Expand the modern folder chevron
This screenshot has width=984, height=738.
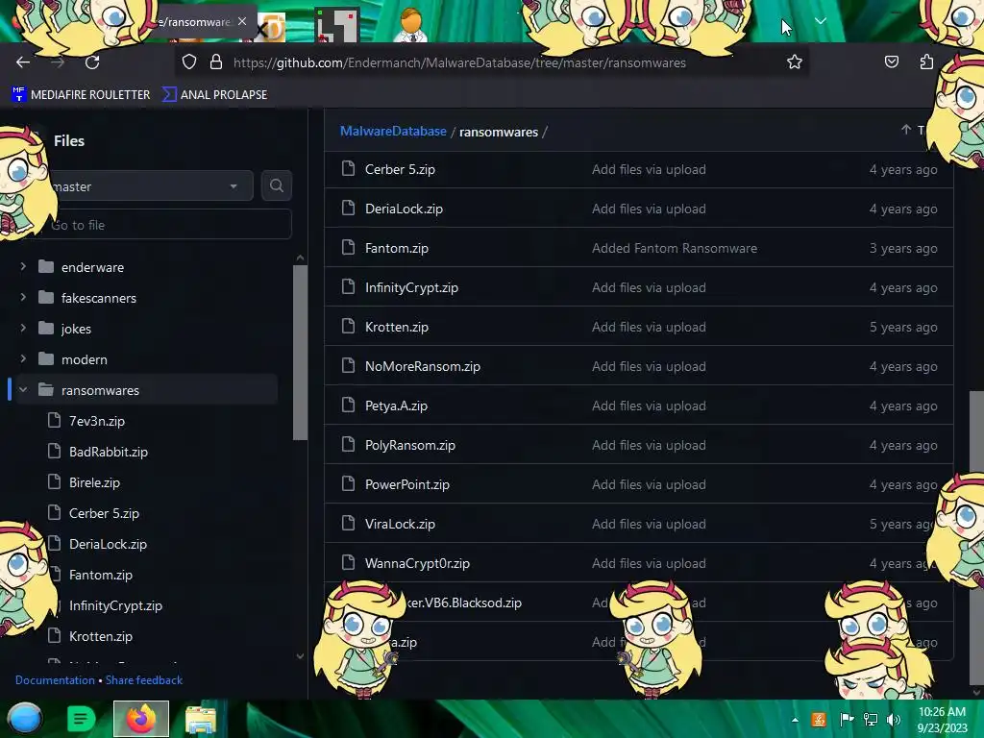tap(23, 359)
